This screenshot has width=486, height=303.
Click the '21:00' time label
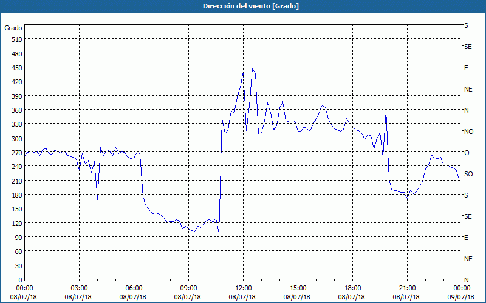coord(406,288)
